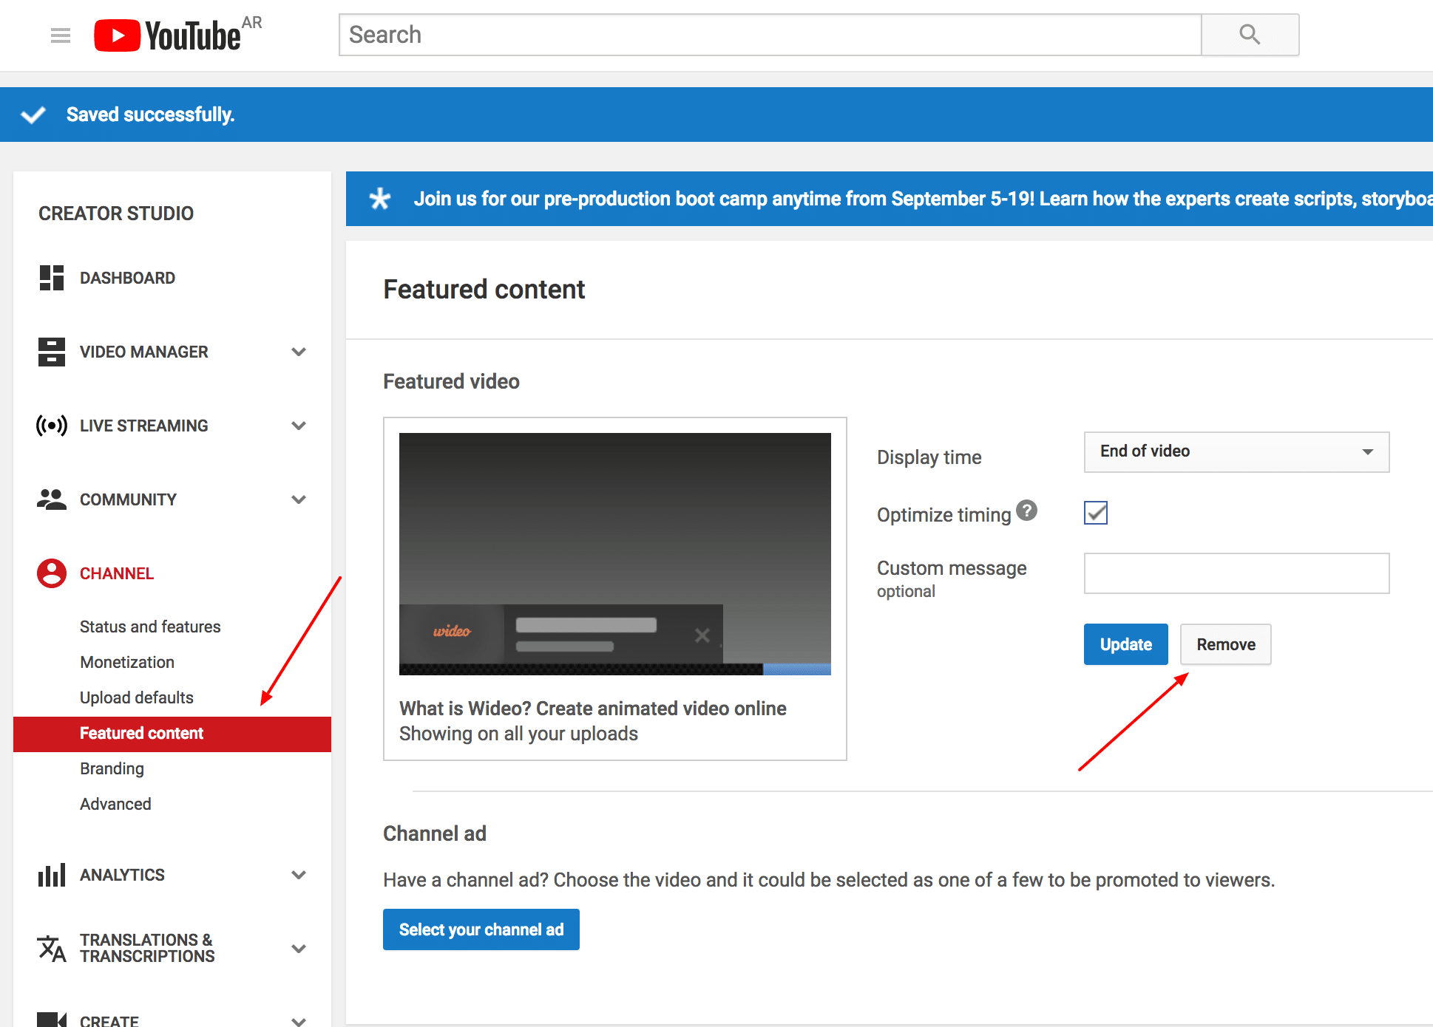
Task: Click the Remove button
Action: [x=1225, y=644]
